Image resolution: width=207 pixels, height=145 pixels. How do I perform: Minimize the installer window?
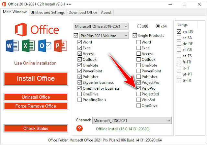click(170, 4)
